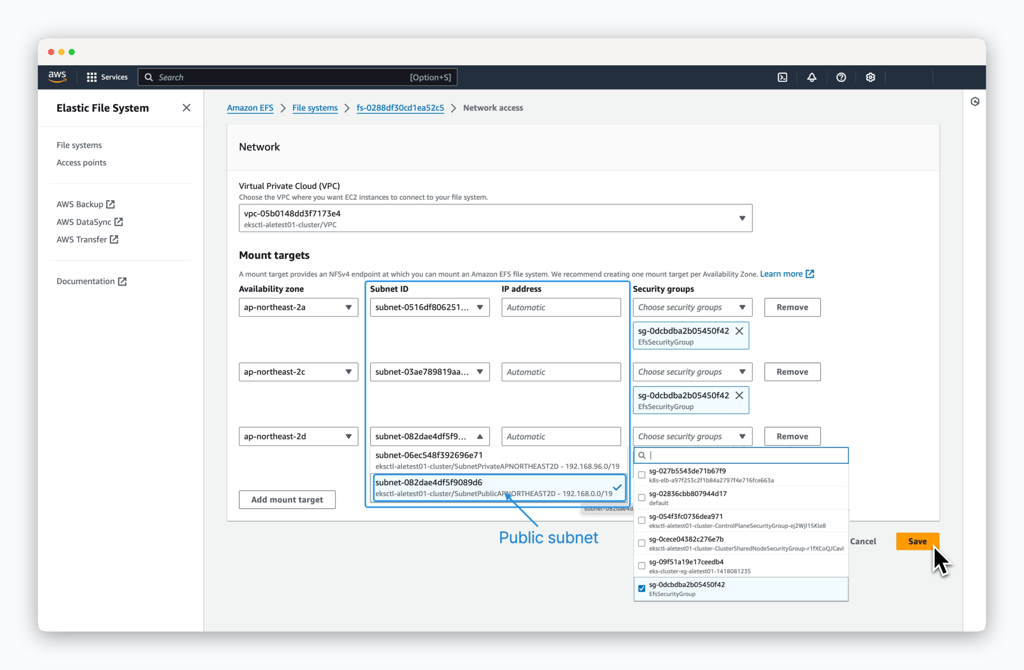The image size is (1024, 670).
Task: Open fs-0288df30cd1ea52c5 breadcrumb link
Action: pyautogui.click(x=400, y=108)
